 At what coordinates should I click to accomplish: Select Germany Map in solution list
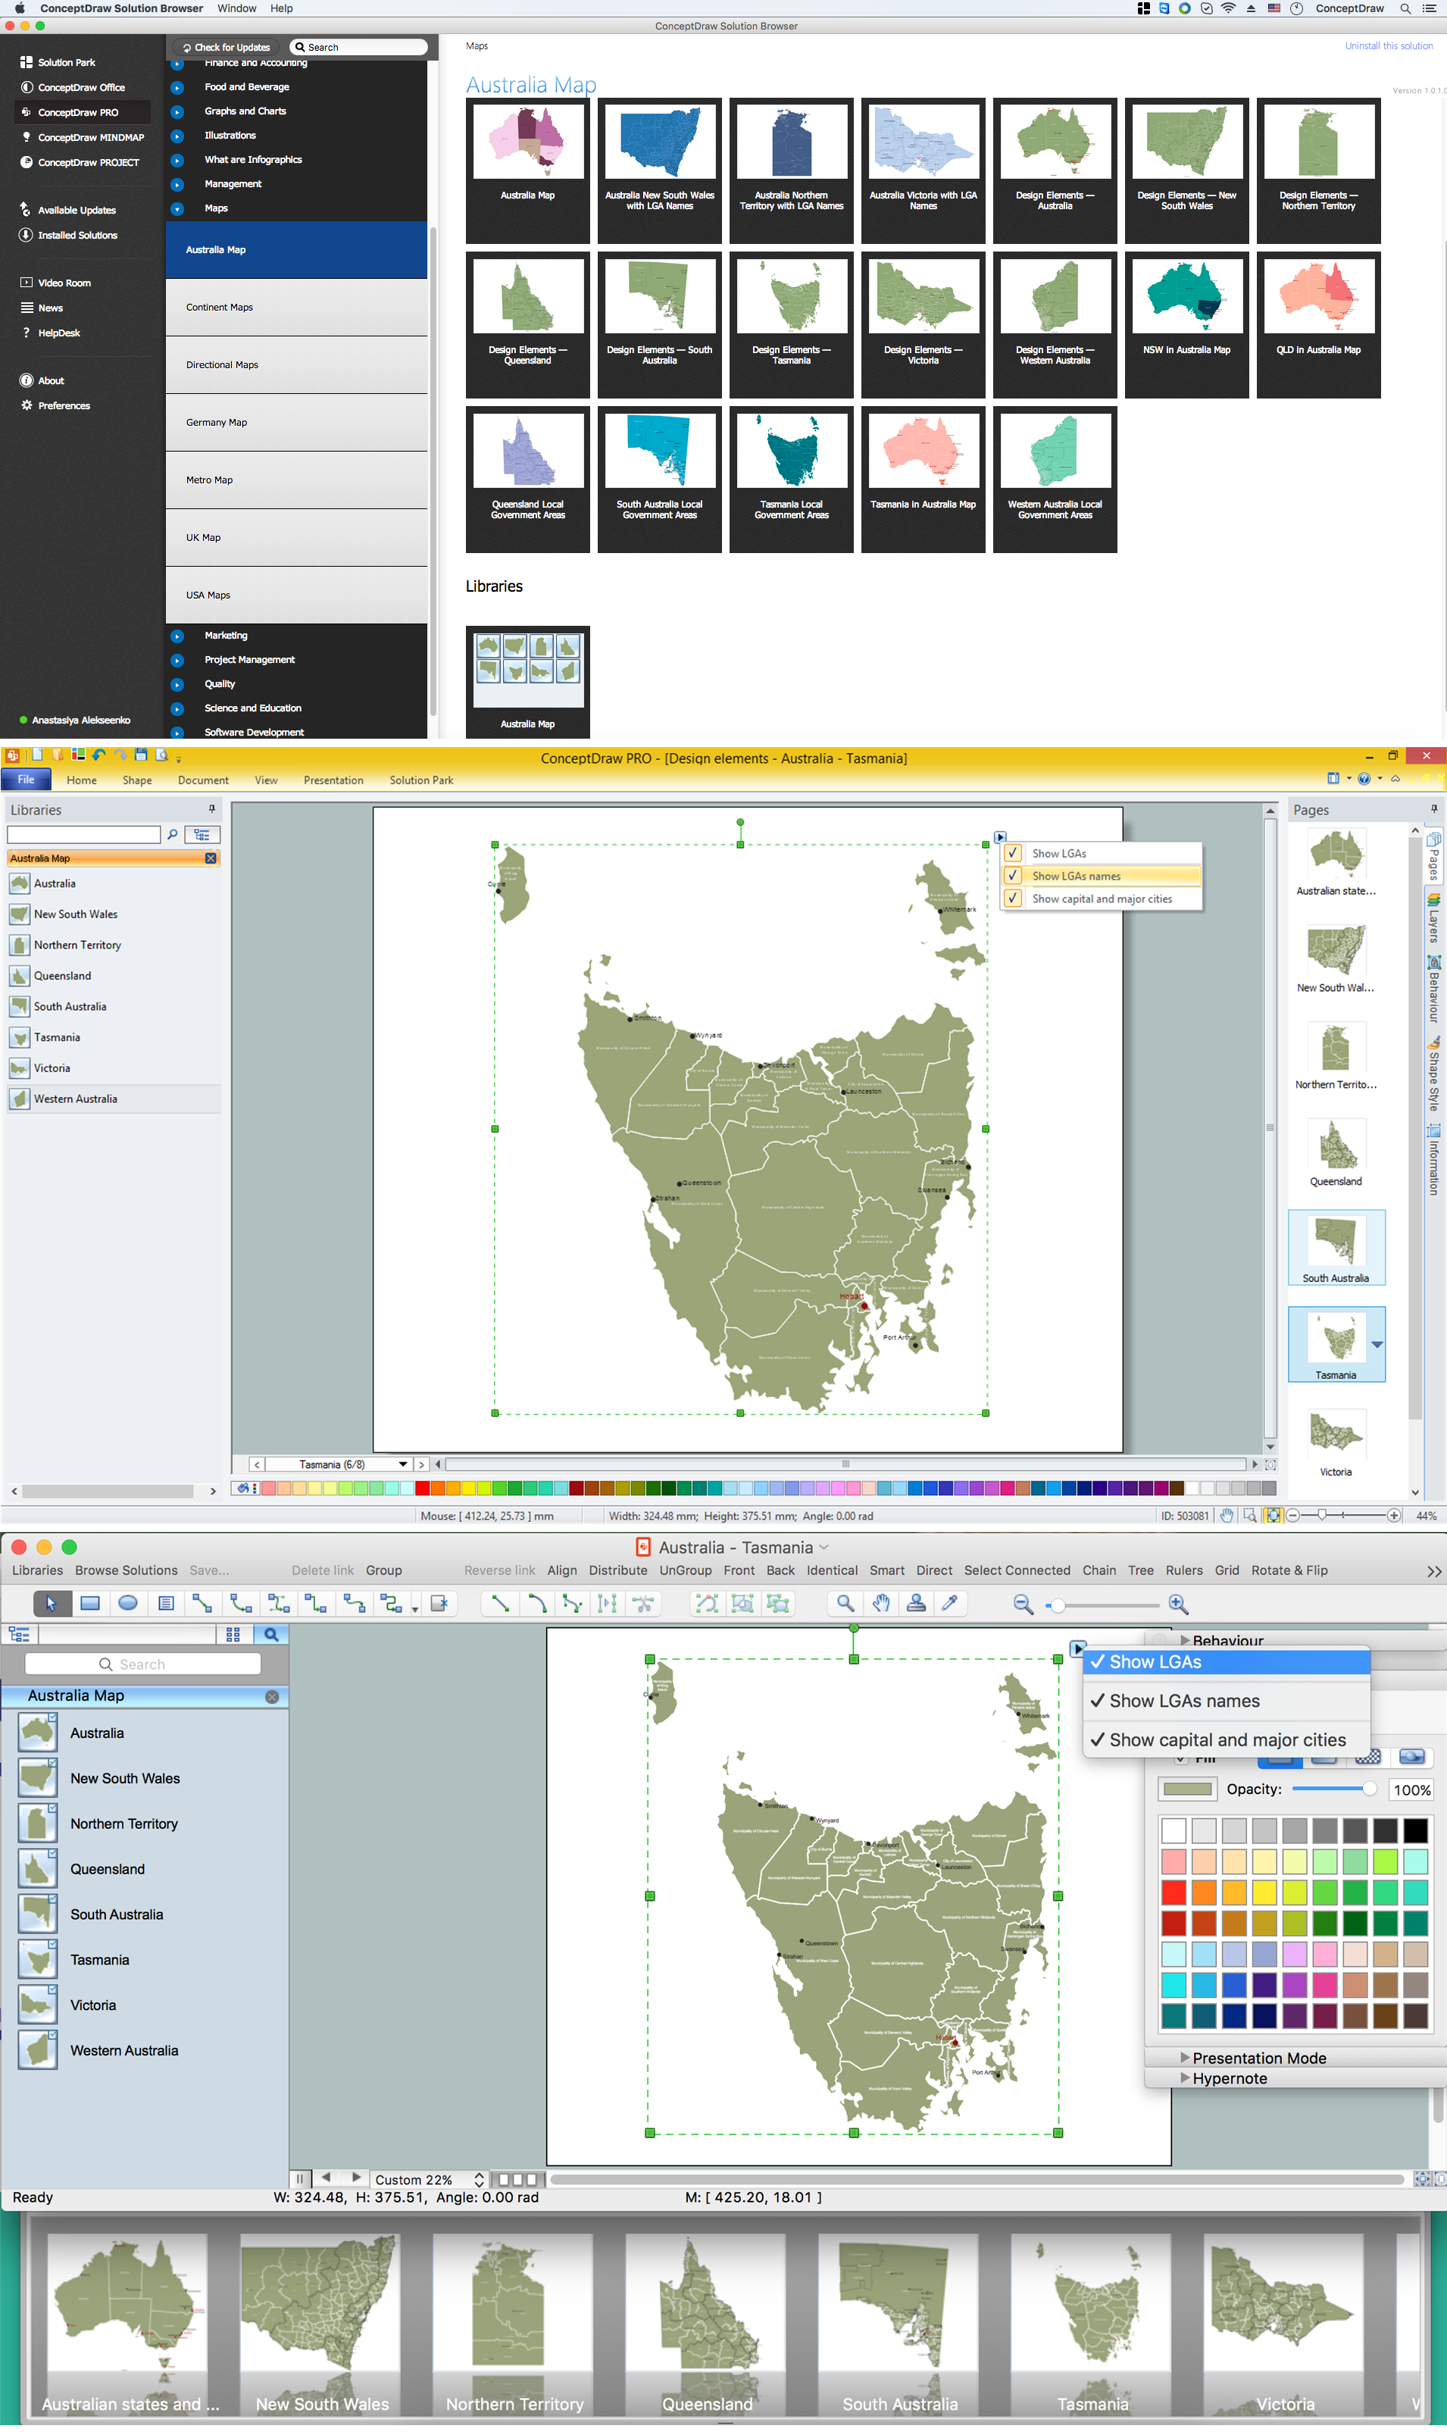pyautogui.click(x=296, y=422)
